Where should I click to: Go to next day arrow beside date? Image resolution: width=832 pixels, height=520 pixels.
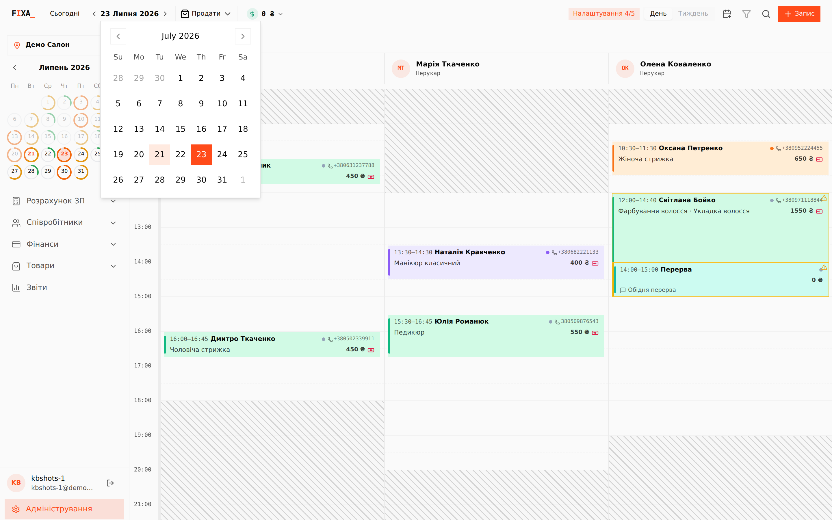(165, 14)
